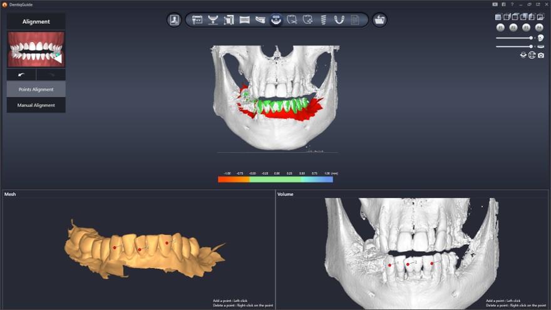
Task: Expand the alignment thumbnail triangle
Action: pyautogui.click(x=58, y=58)
